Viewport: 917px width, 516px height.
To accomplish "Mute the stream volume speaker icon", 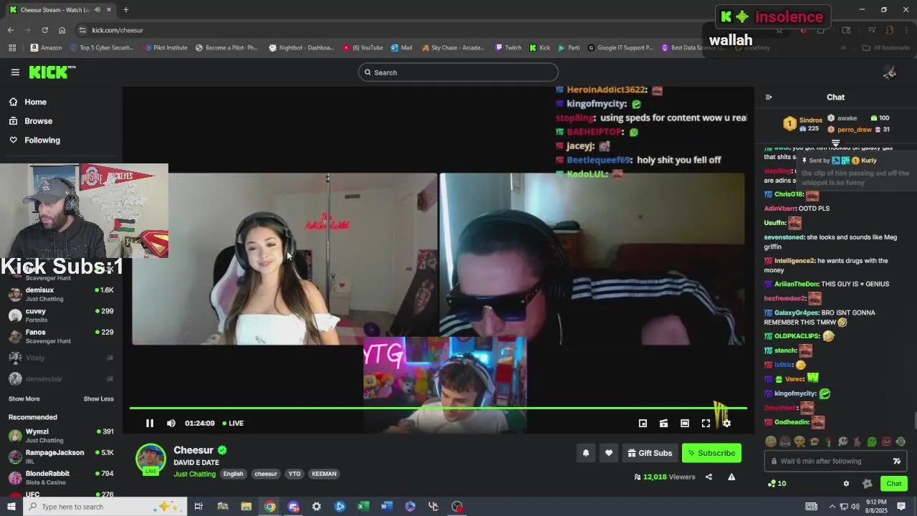I will 171,423.
